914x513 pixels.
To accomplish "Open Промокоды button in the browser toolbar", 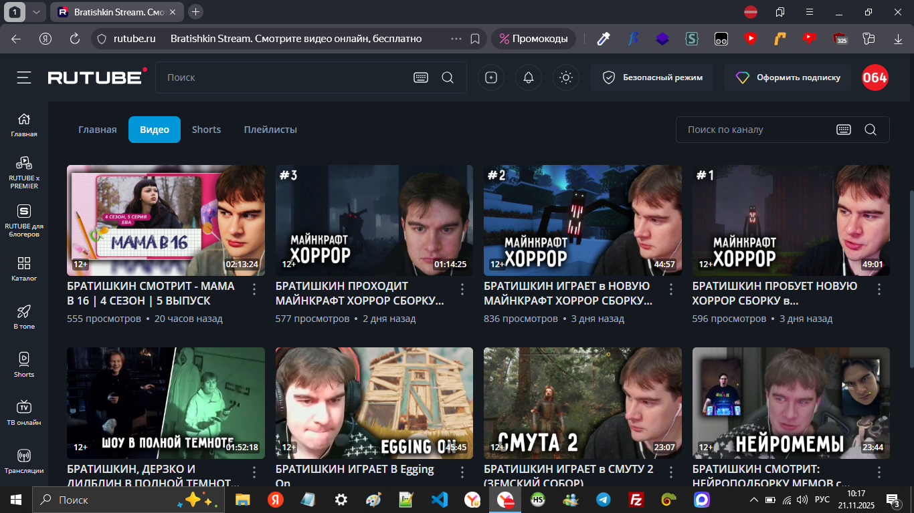I will 533,39.
